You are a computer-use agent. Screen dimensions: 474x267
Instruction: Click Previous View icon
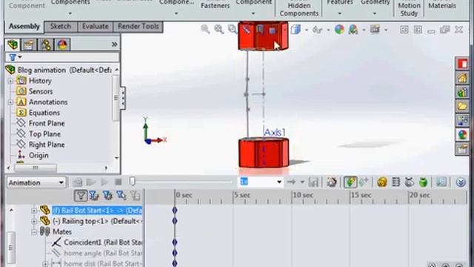(233, 30)
